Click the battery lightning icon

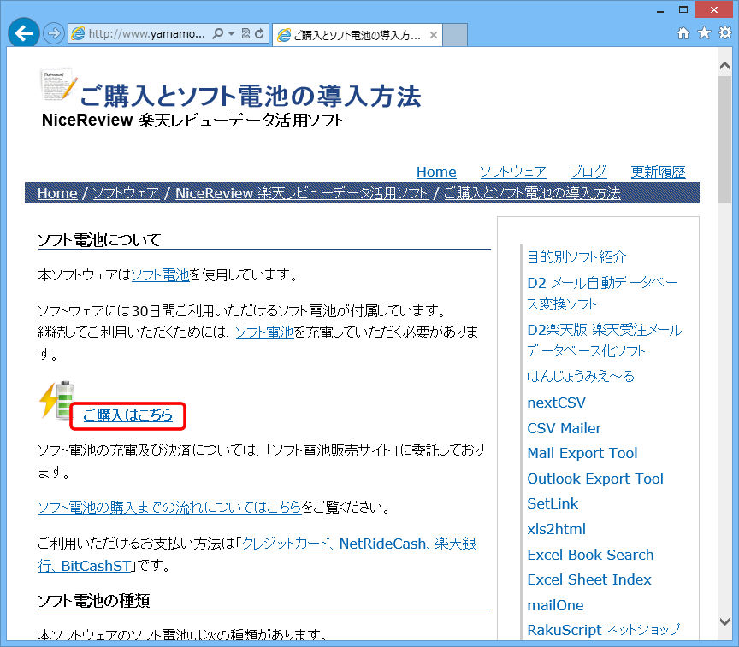coord(58,400)
